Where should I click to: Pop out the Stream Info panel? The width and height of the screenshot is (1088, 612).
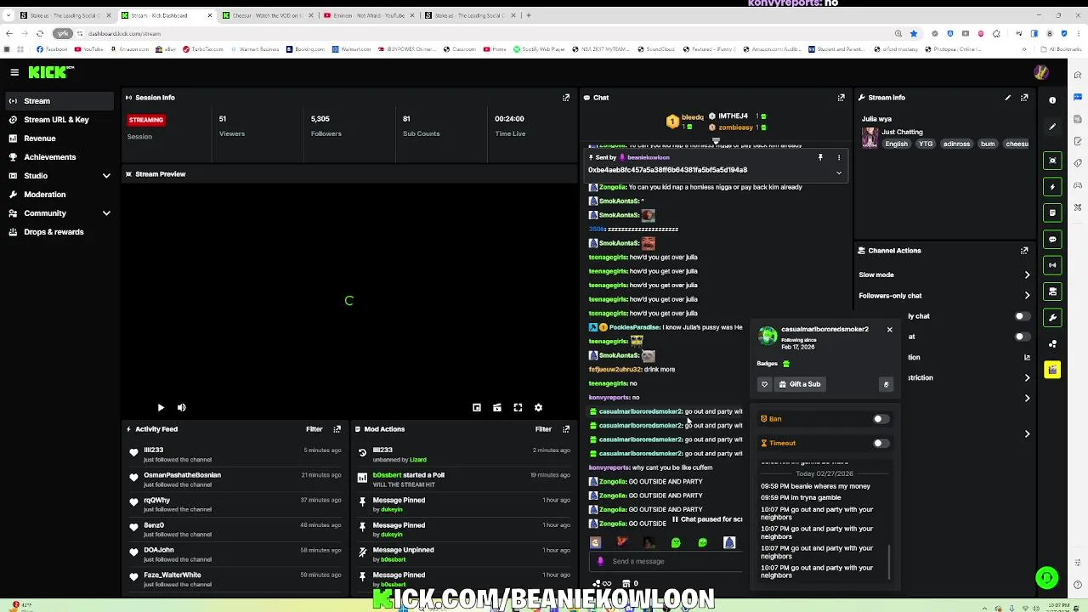pos(1024,98)
